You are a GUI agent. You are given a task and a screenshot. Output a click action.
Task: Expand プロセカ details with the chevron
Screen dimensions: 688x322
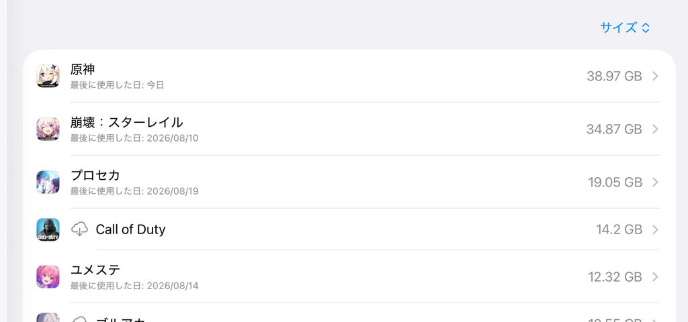(x=655, y=182)
